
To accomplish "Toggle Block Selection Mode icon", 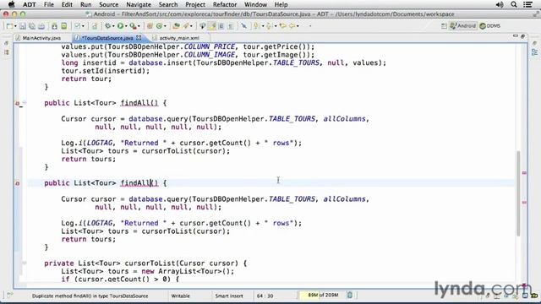I will click(221, 26).
